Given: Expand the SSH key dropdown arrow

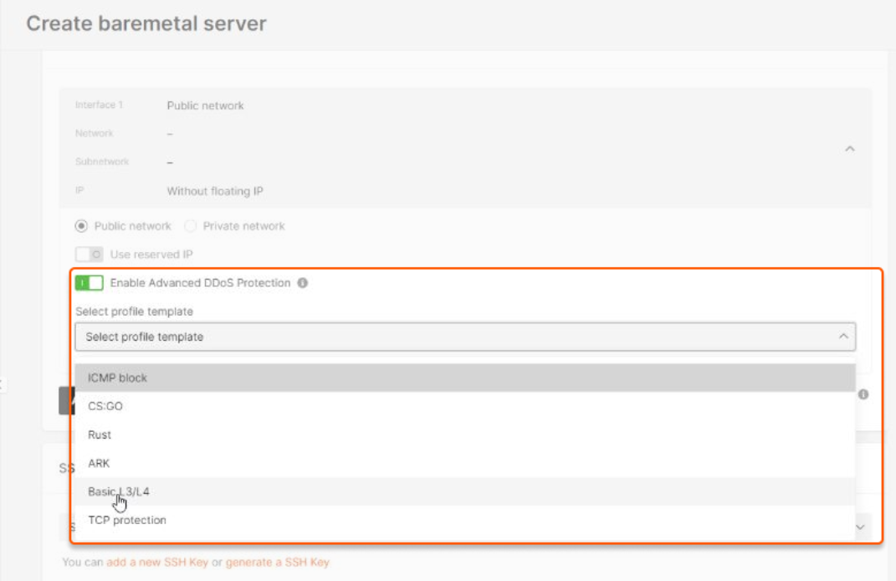Looking at the screenshot, I should pos(860,527).
